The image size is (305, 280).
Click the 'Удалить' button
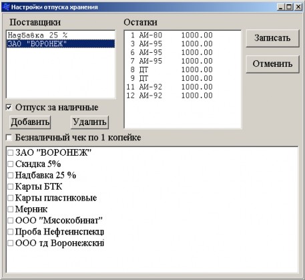89,122
